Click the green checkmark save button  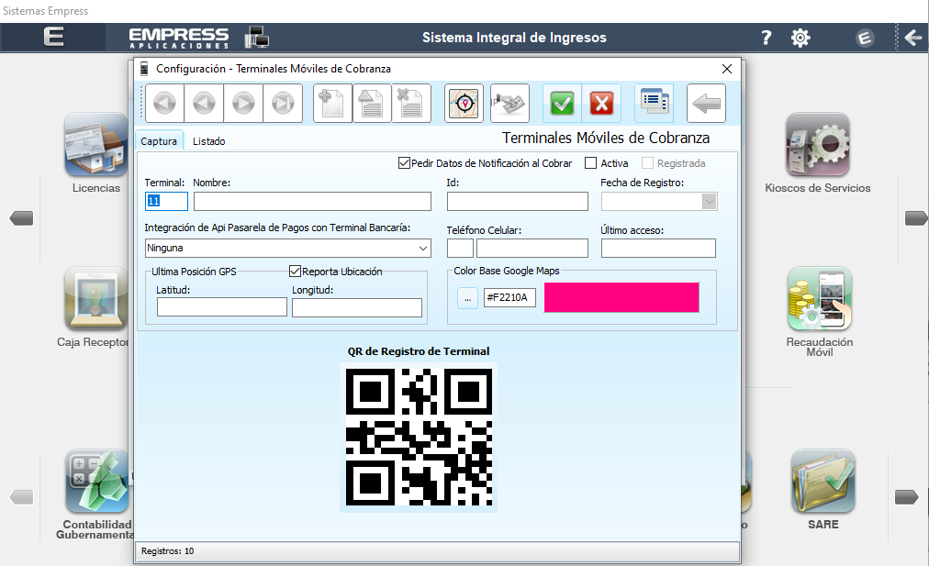(x=562, y=104)
